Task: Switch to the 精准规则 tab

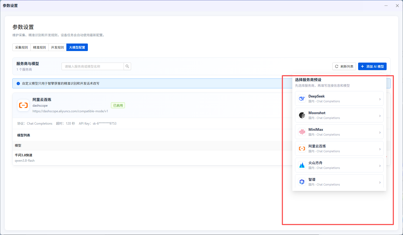Action: [39, 47]
